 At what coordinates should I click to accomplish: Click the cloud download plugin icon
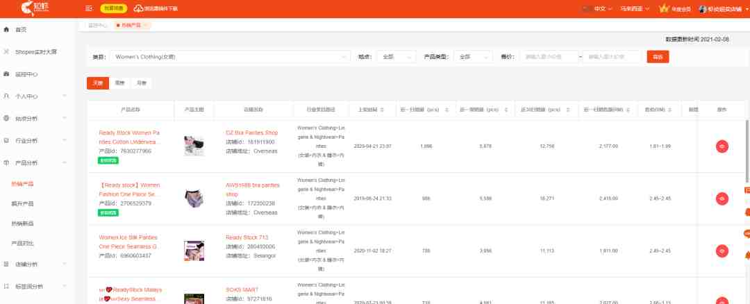pos(138,8)
